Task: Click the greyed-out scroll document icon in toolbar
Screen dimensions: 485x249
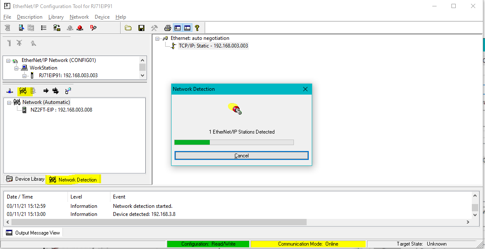Action: [8, 28]
